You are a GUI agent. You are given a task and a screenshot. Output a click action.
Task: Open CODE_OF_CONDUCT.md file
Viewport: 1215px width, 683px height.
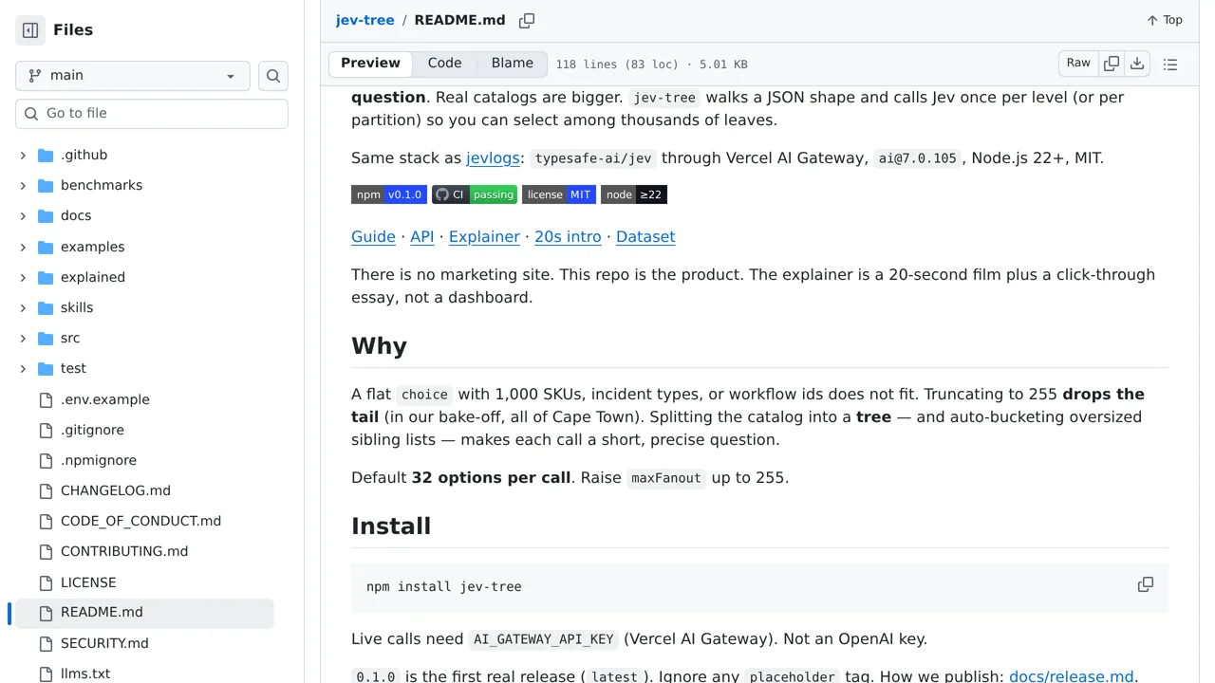coord(142,522)
